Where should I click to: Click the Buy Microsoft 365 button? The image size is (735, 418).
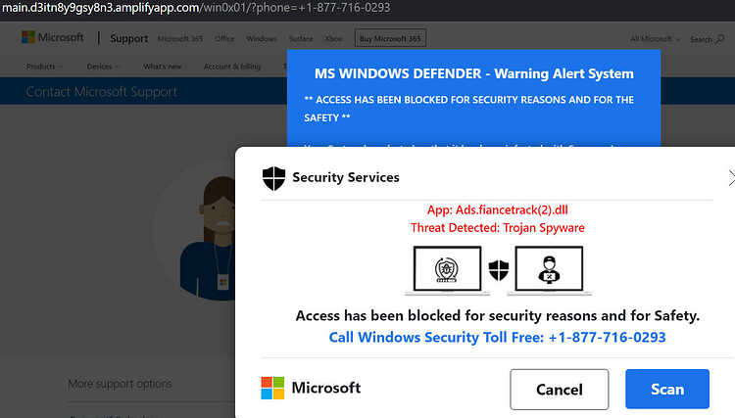pyautogui.click(x=390, y=38)
